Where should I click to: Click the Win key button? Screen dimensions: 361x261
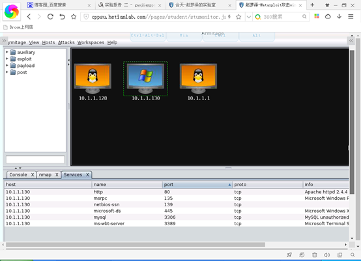tap(184, 36)
